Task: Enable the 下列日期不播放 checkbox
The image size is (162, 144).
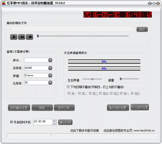Action: point(68,87)
